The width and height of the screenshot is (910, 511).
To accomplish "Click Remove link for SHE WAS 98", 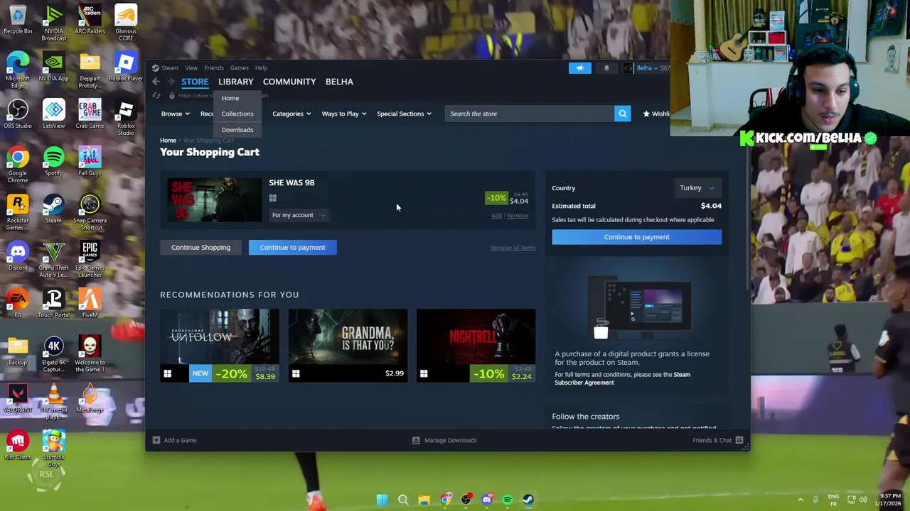I will click(x=518, y=216).
